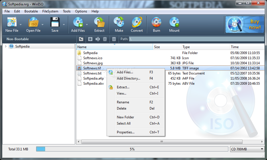
Task: Choose Extract... in context menu
Action: click(136, 87)
